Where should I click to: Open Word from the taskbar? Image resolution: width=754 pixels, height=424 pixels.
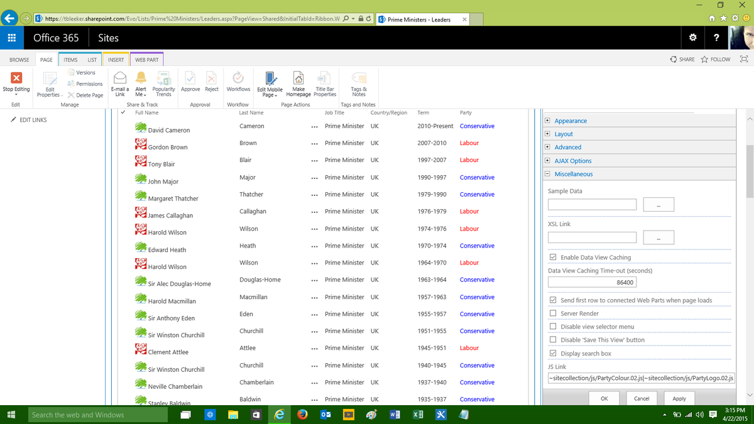pyautogui.click(x=395, y=415)
